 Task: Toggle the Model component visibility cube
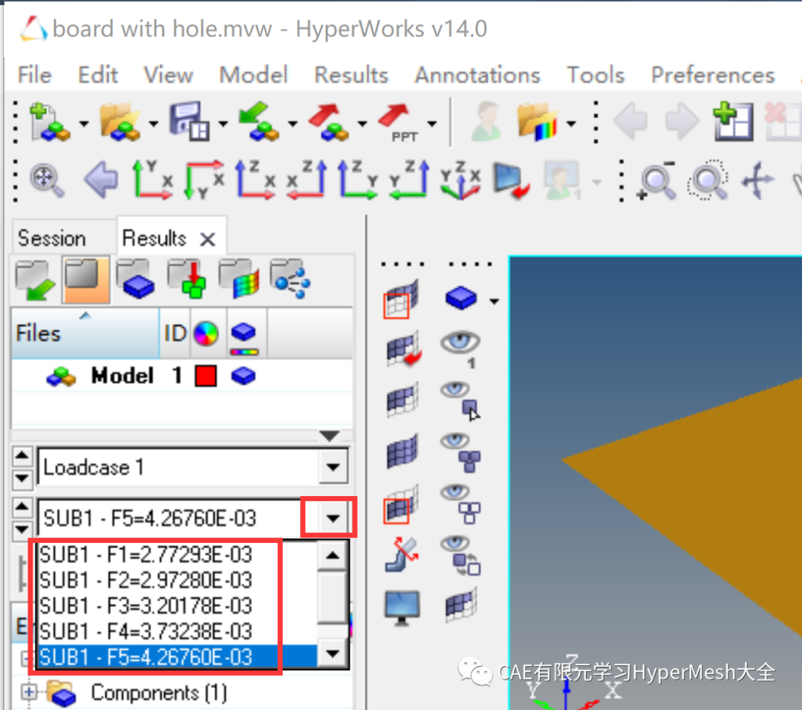pos(243,377)
